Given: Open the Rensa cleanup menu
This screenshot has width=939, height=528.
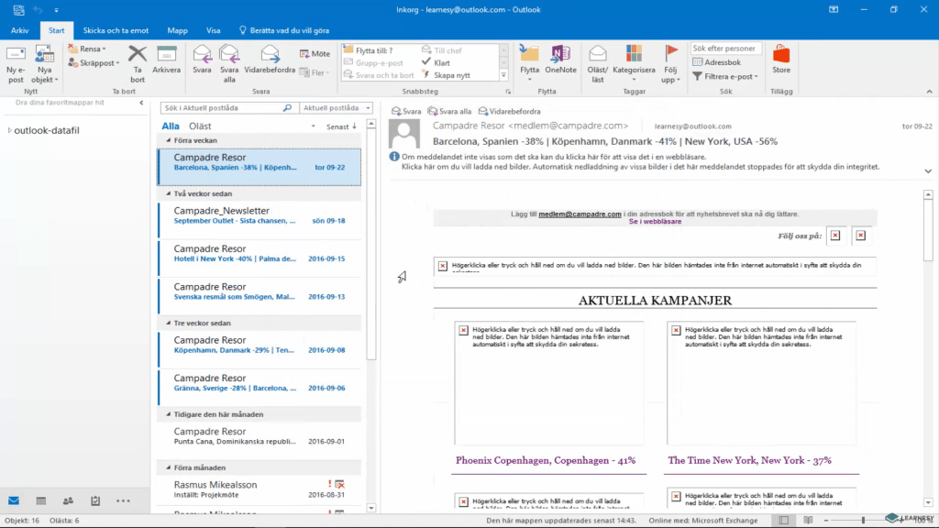Looking at the screenshot, I should pos(87,49).
